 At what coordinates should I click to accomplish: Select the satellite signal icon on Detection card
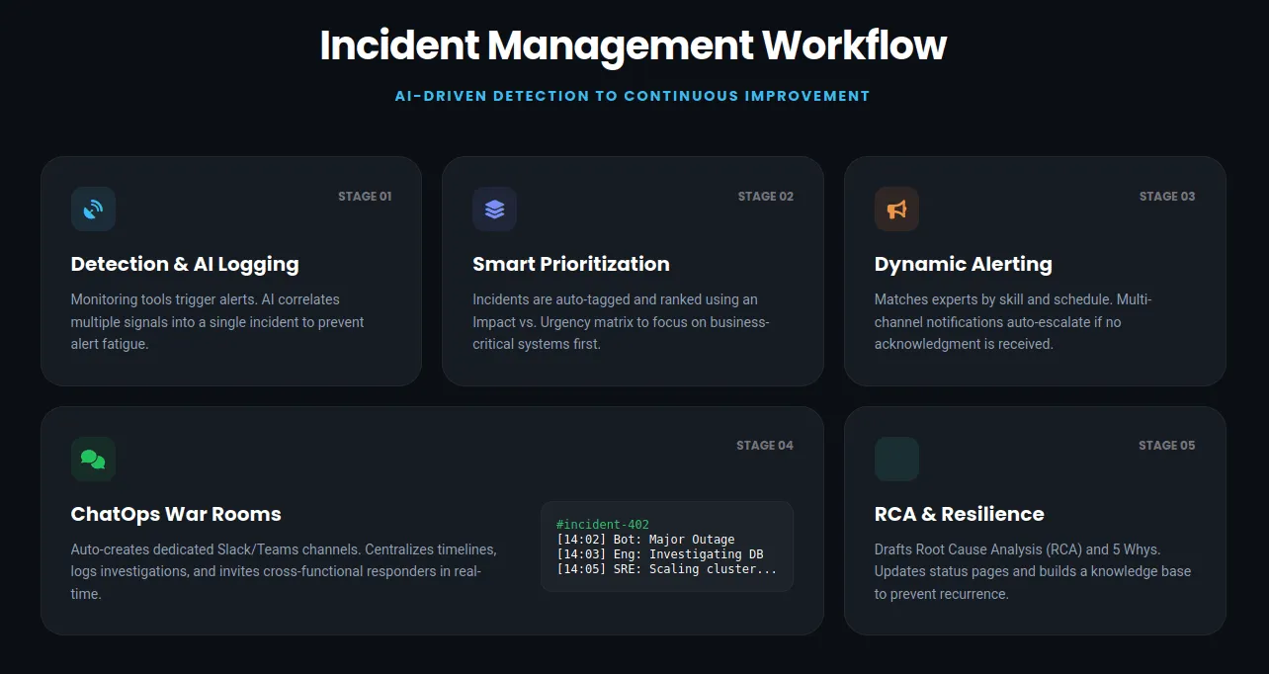click(x=93, y=209)
